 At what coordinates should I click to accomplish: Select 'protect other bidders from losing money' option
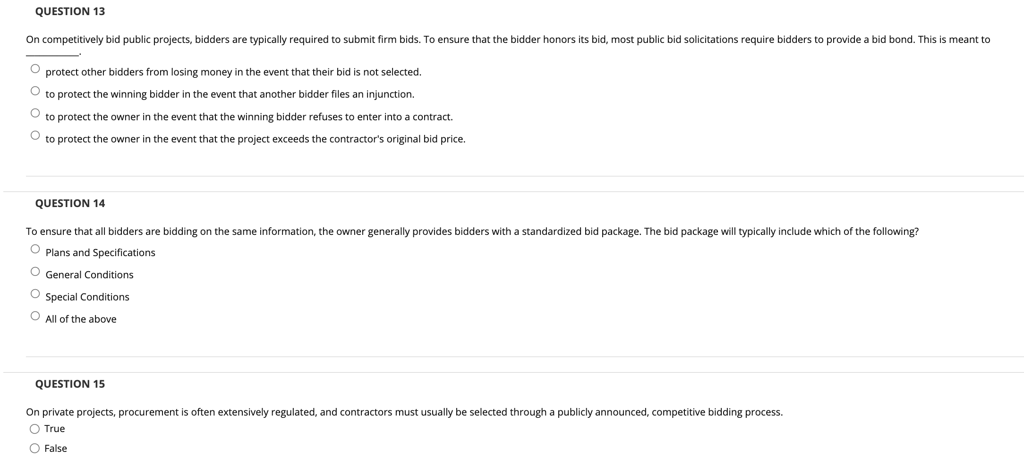[35, 69]
